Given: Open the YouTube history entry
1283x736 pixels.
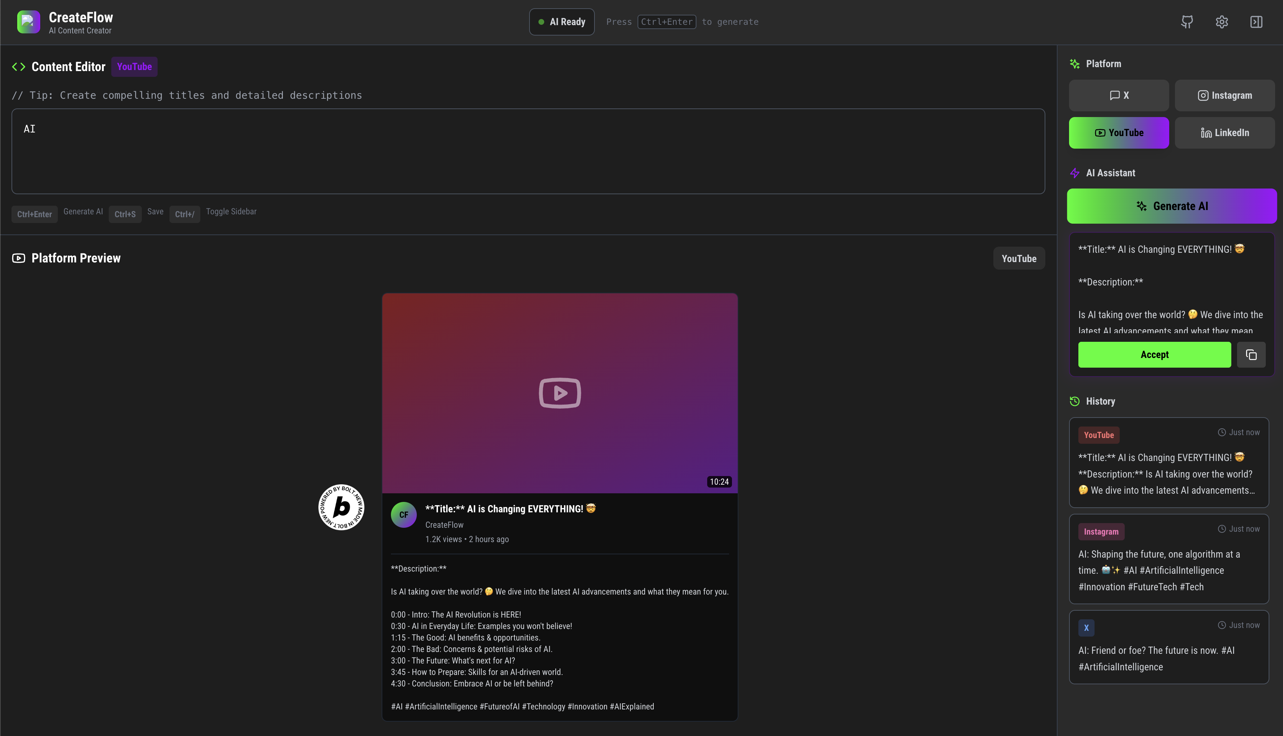Looking at the screenshot, I should click(x=1168, y=462).
